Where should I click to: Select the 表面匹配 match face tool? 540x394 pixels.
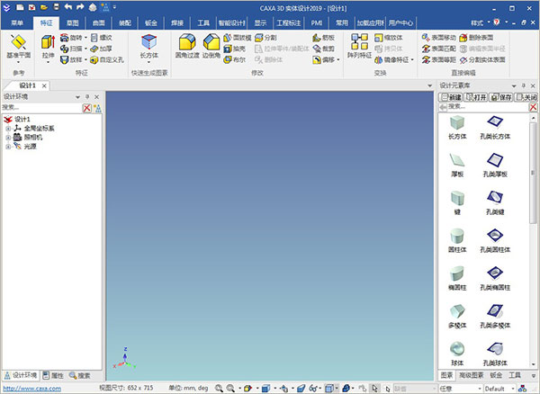click(439, 49)
